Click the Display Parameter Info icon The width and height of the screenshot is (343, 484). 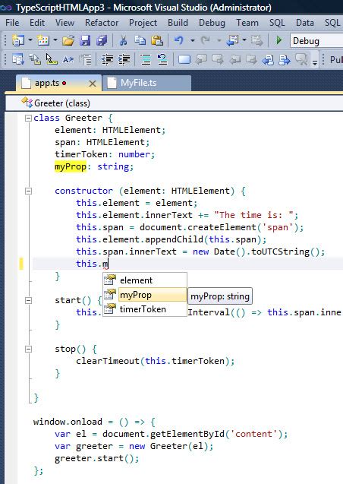click(x=35, y=59)
